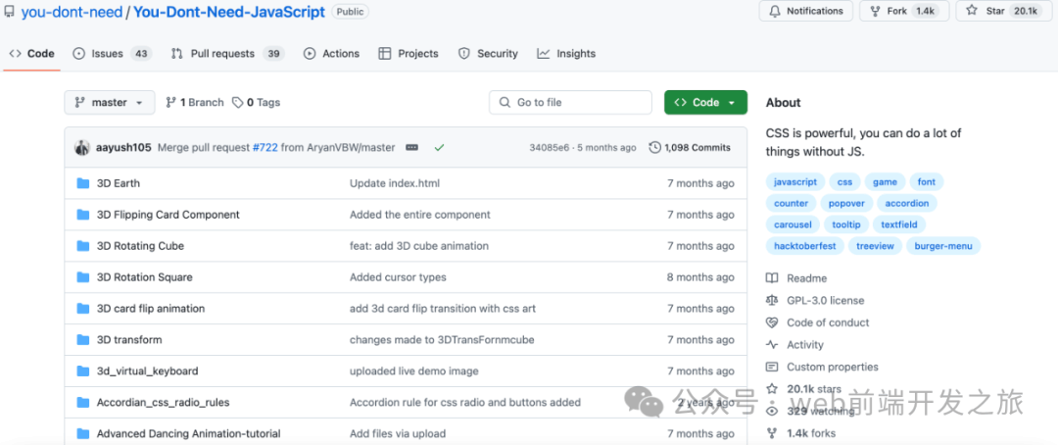Screen dimensions: 1058x445
Task: Select the carousel topic tag
Action: (x=793, y=224)
